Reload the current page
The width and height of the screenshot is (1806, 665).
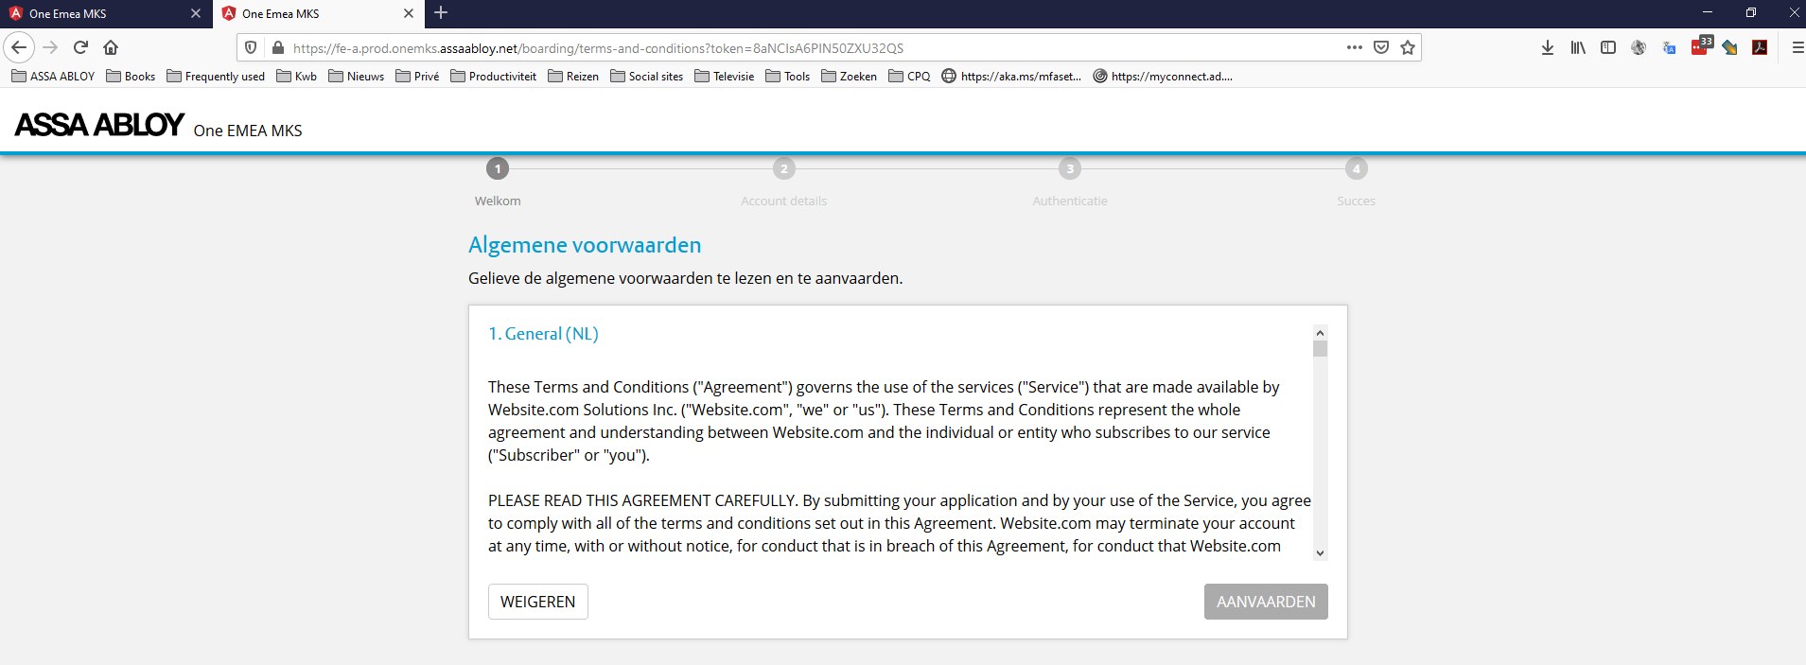(80, 47)
